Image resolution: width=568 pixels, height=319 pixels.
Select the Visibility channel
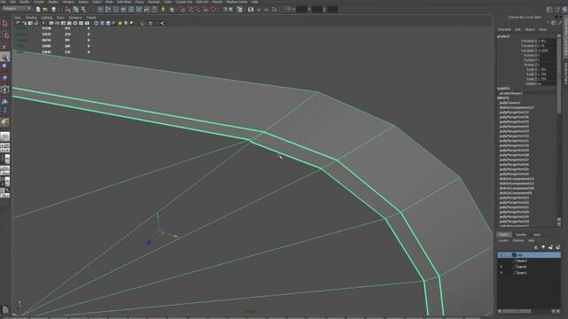(x=532, y=83)
